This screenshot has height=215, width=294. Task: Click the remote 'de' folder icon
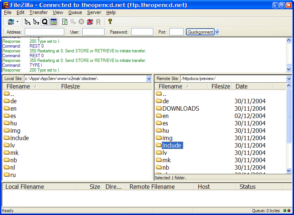(x=159, y=101)
